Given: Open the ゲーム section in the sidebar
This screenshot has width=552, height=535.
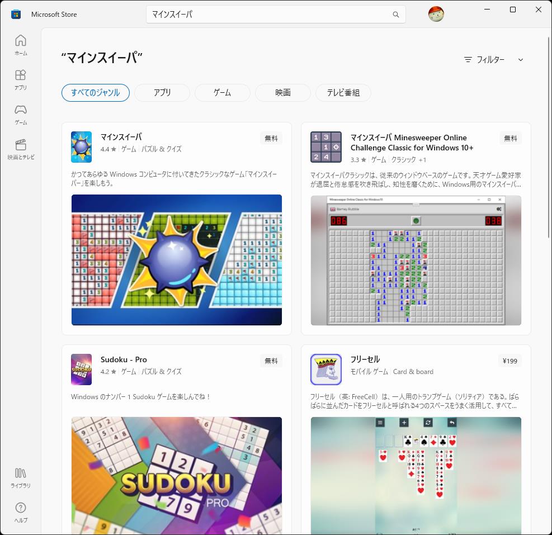Looking at the screenshot, I should point(21,115).
